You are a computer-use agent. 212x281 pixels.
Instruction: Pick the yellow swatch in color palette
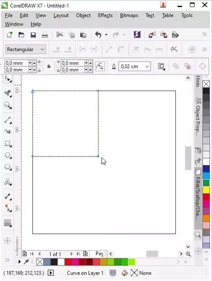click(206, 190)
